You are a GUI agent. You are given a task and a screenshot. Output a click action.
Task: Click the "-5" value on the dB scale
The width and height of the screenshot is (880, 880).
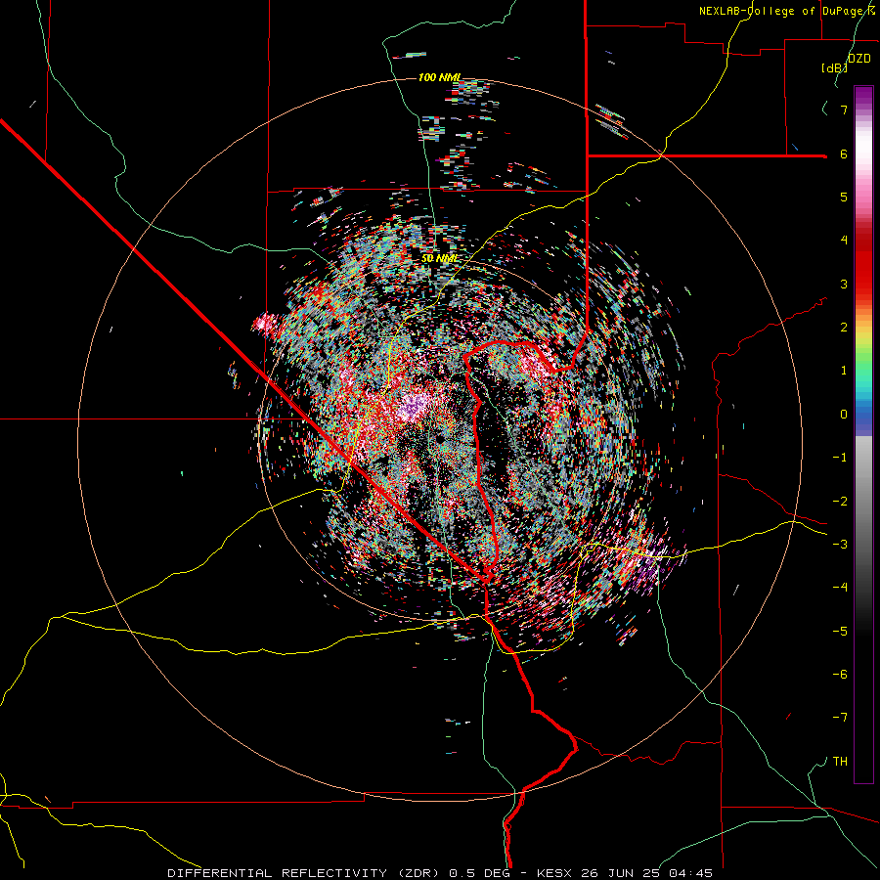pos(840,632)
